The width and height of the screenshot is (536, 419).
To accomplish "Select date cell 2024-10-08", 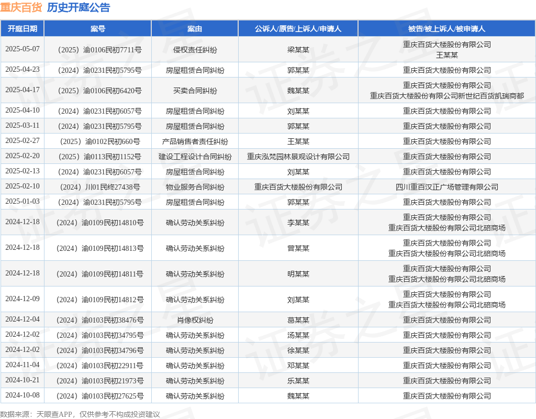I will 22,395.
